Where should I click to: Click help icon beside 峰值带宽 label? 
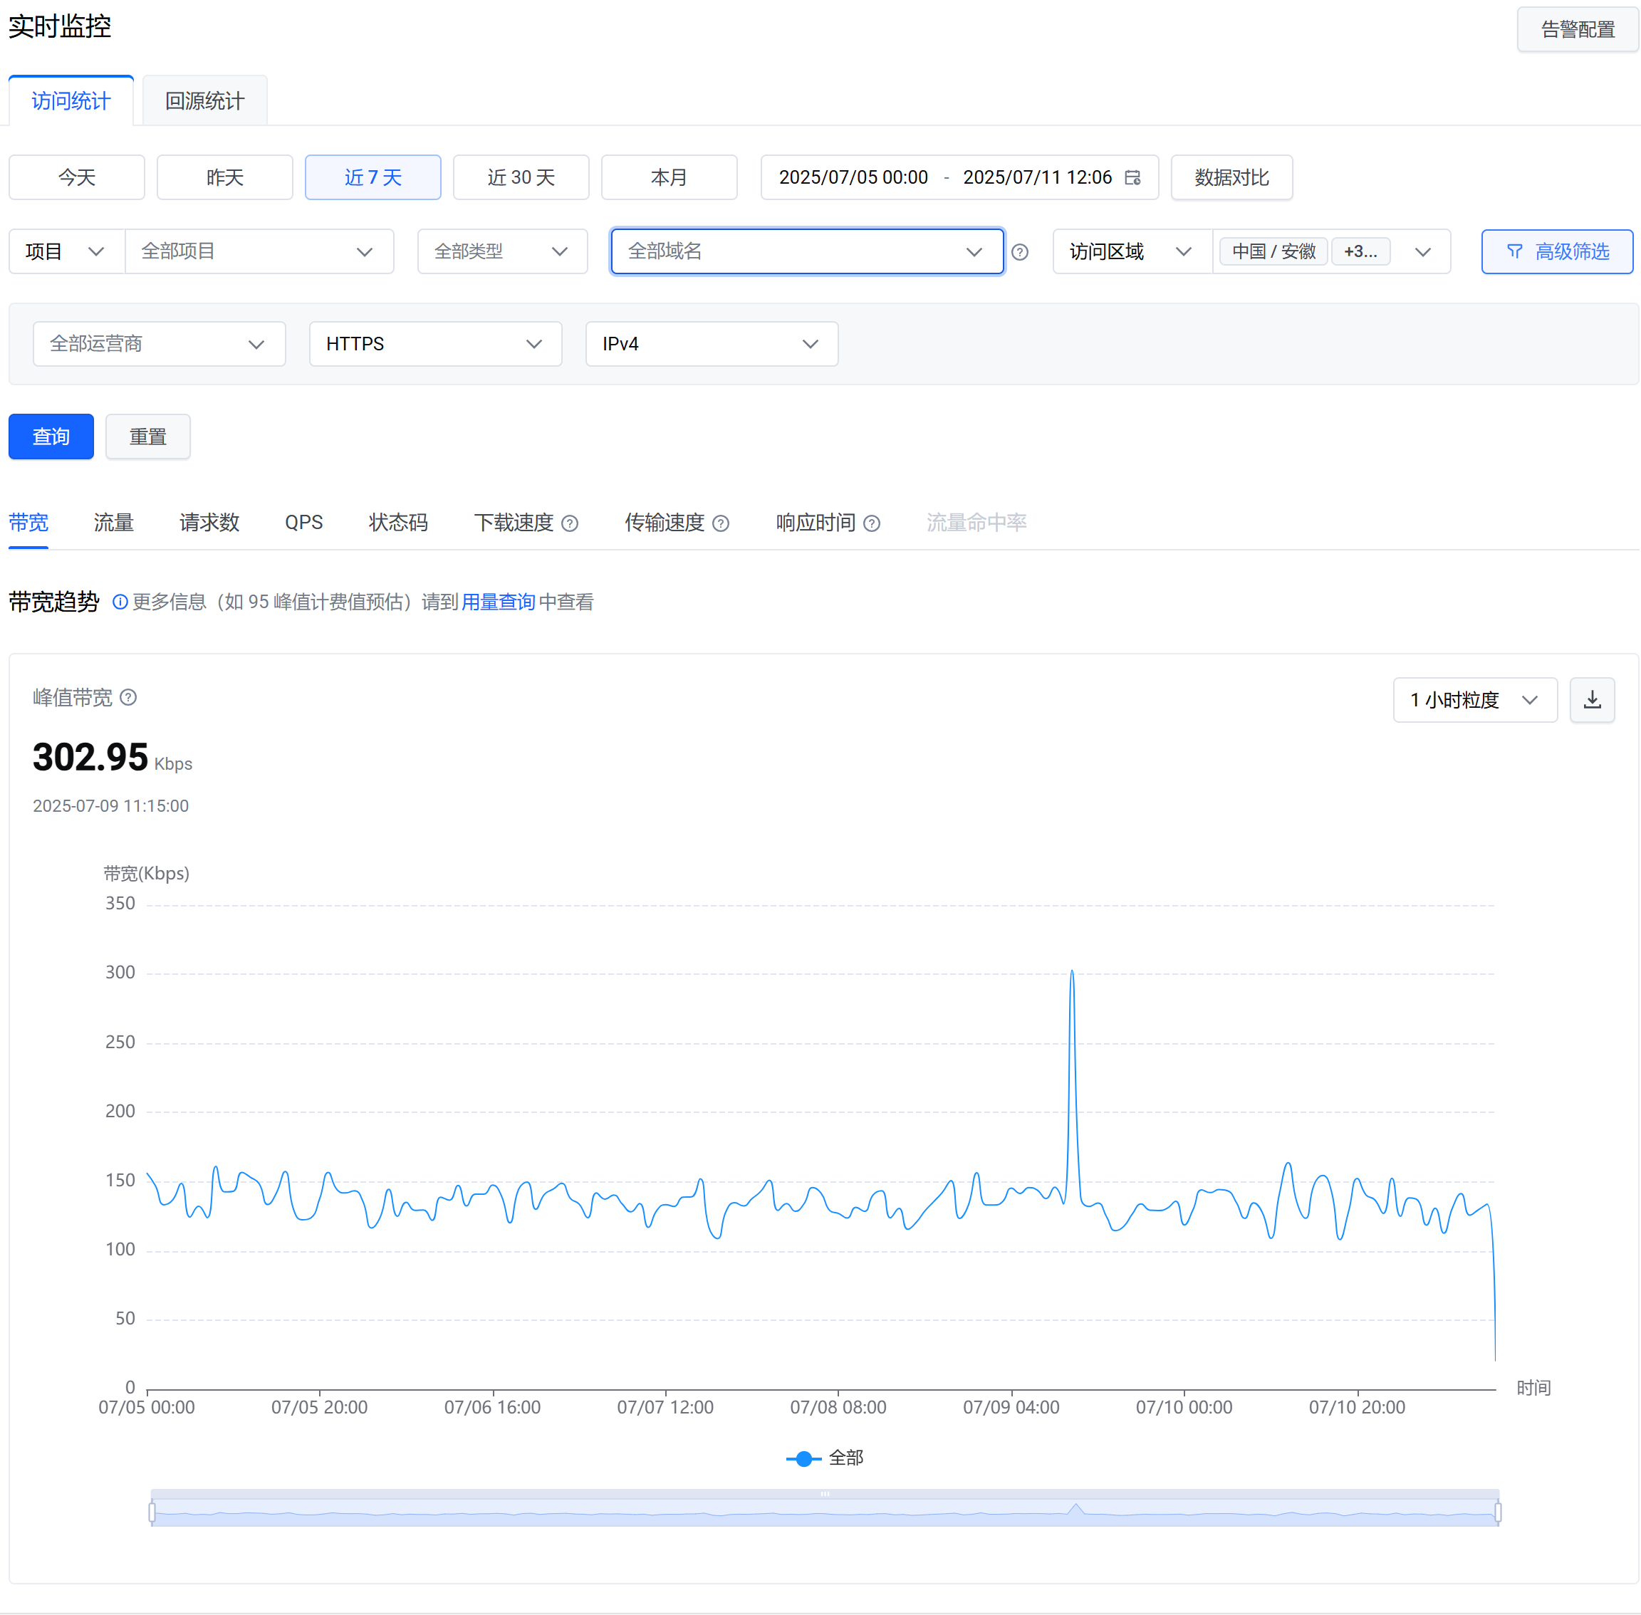coord(128,697)
